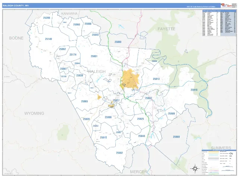Click ZIP code 25844

click(77, 63)
